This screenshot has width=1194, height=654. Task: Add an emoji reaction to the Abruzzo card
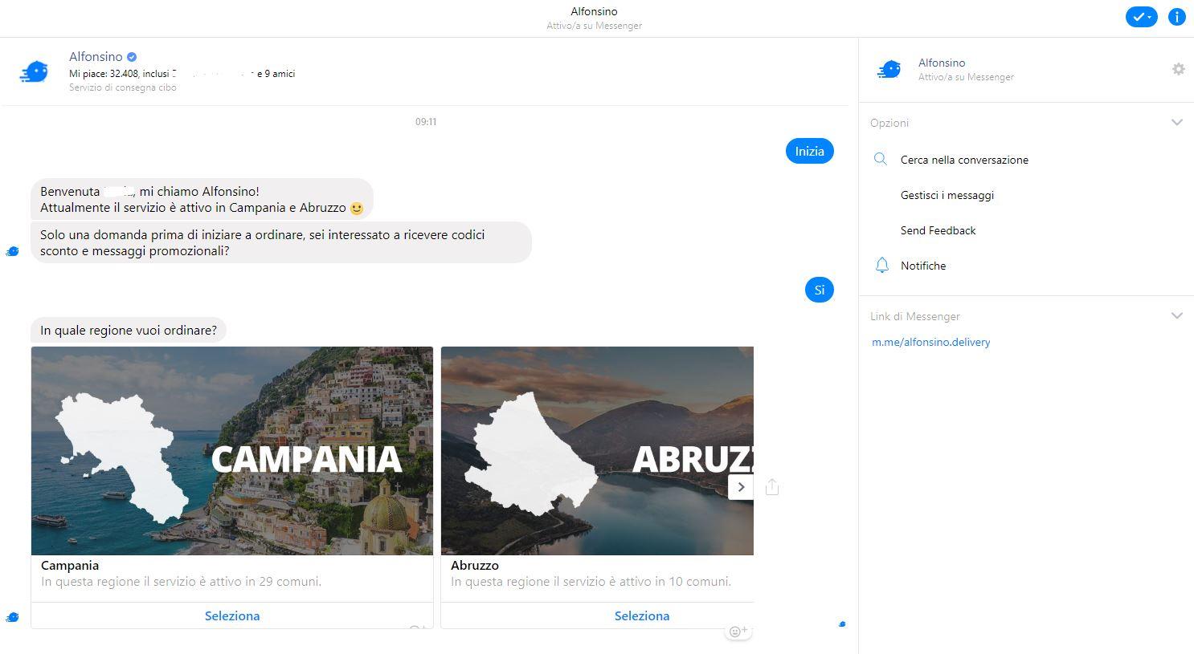tap(737, 631)
